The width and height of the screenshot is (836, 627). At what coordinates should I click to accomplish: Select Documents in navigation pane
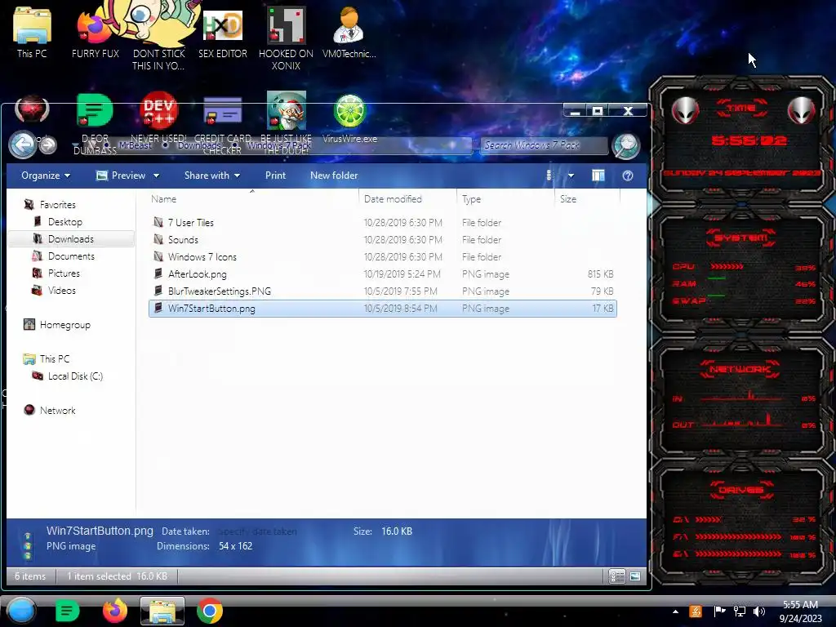coord(71,256)
